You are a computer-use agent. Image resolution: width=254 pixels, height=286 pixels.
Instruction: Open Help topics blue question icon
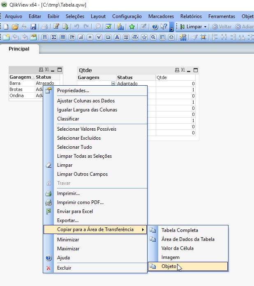point(155,27)
